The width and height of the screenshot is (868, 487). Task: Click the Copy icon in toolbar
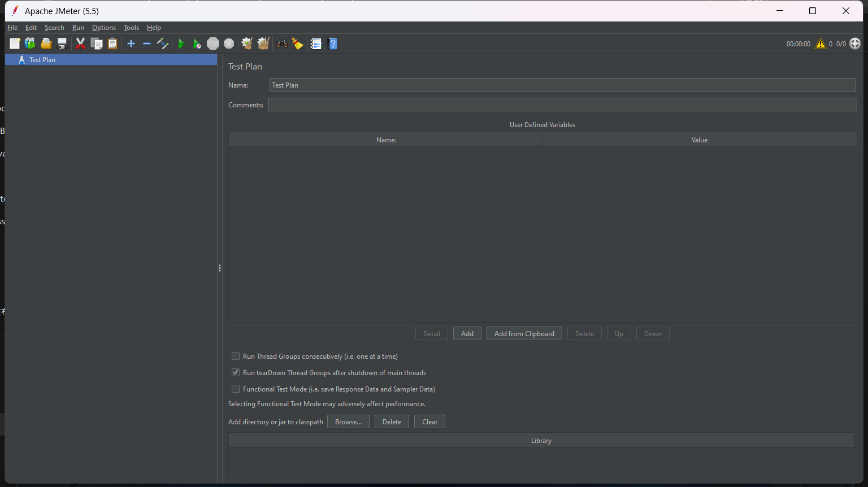click(x=97, y=44)
